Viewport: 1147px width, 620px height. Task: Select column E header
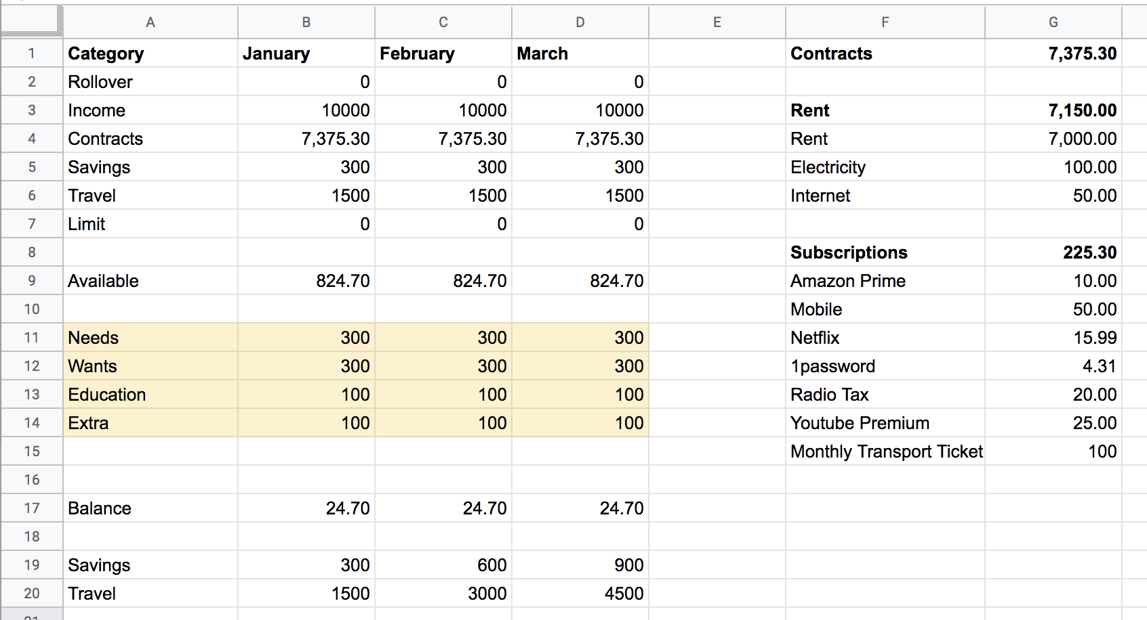point(717,22)
